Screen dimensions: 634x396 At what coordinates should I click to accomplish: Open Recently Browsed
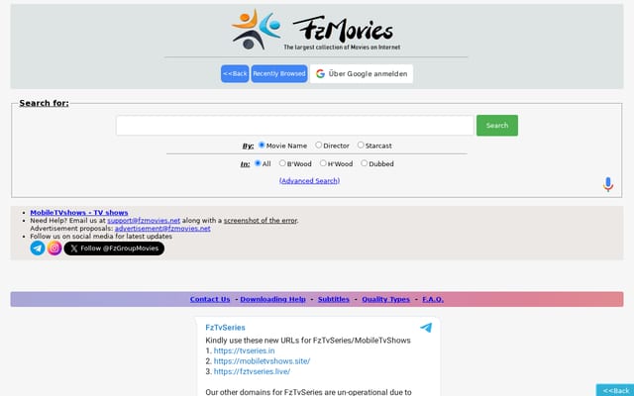279,73
